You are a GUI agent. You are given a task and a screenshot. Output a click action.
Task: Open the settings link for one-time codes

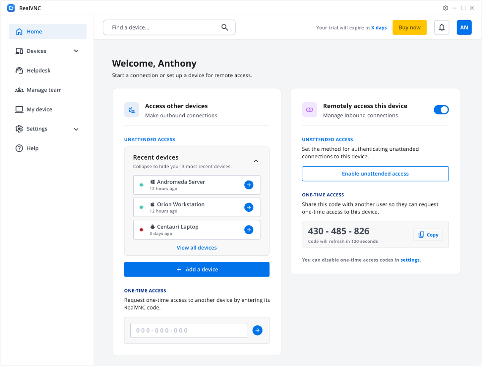pos(410,260)
